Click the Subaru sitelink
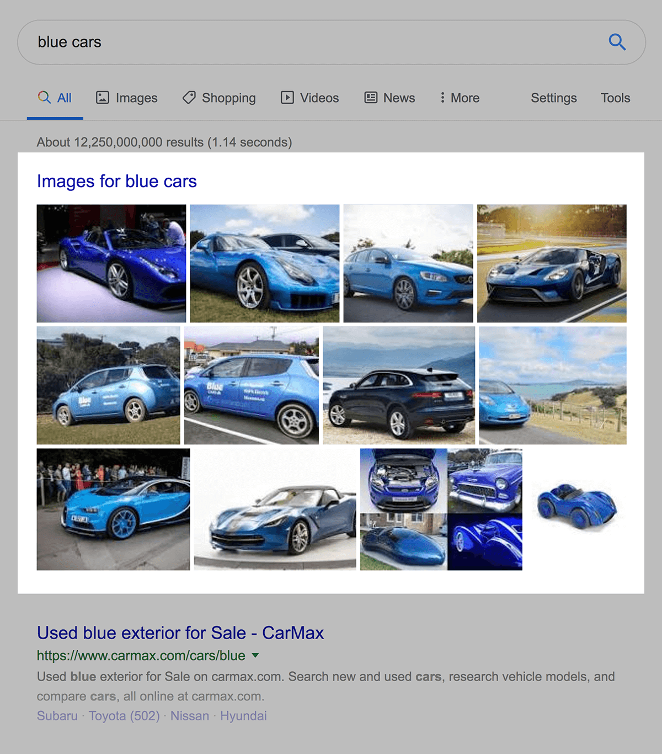The height and width of the screenshot is (754, 662). coord(57,716)
